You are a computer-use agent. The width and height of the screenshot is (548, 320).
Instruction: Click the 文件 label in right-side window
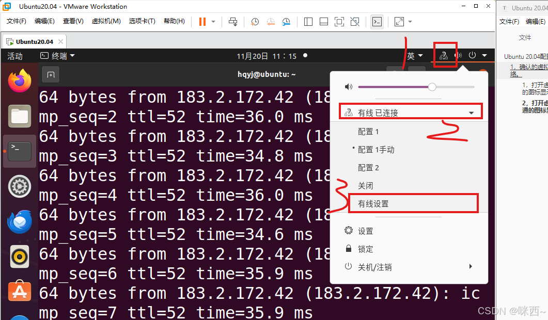coord(525,37)
